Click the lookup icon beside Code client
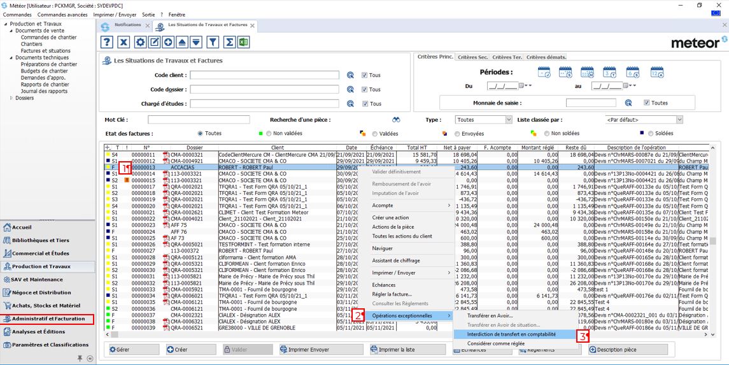This screenshot has width=729, height=365. [351, 75]
